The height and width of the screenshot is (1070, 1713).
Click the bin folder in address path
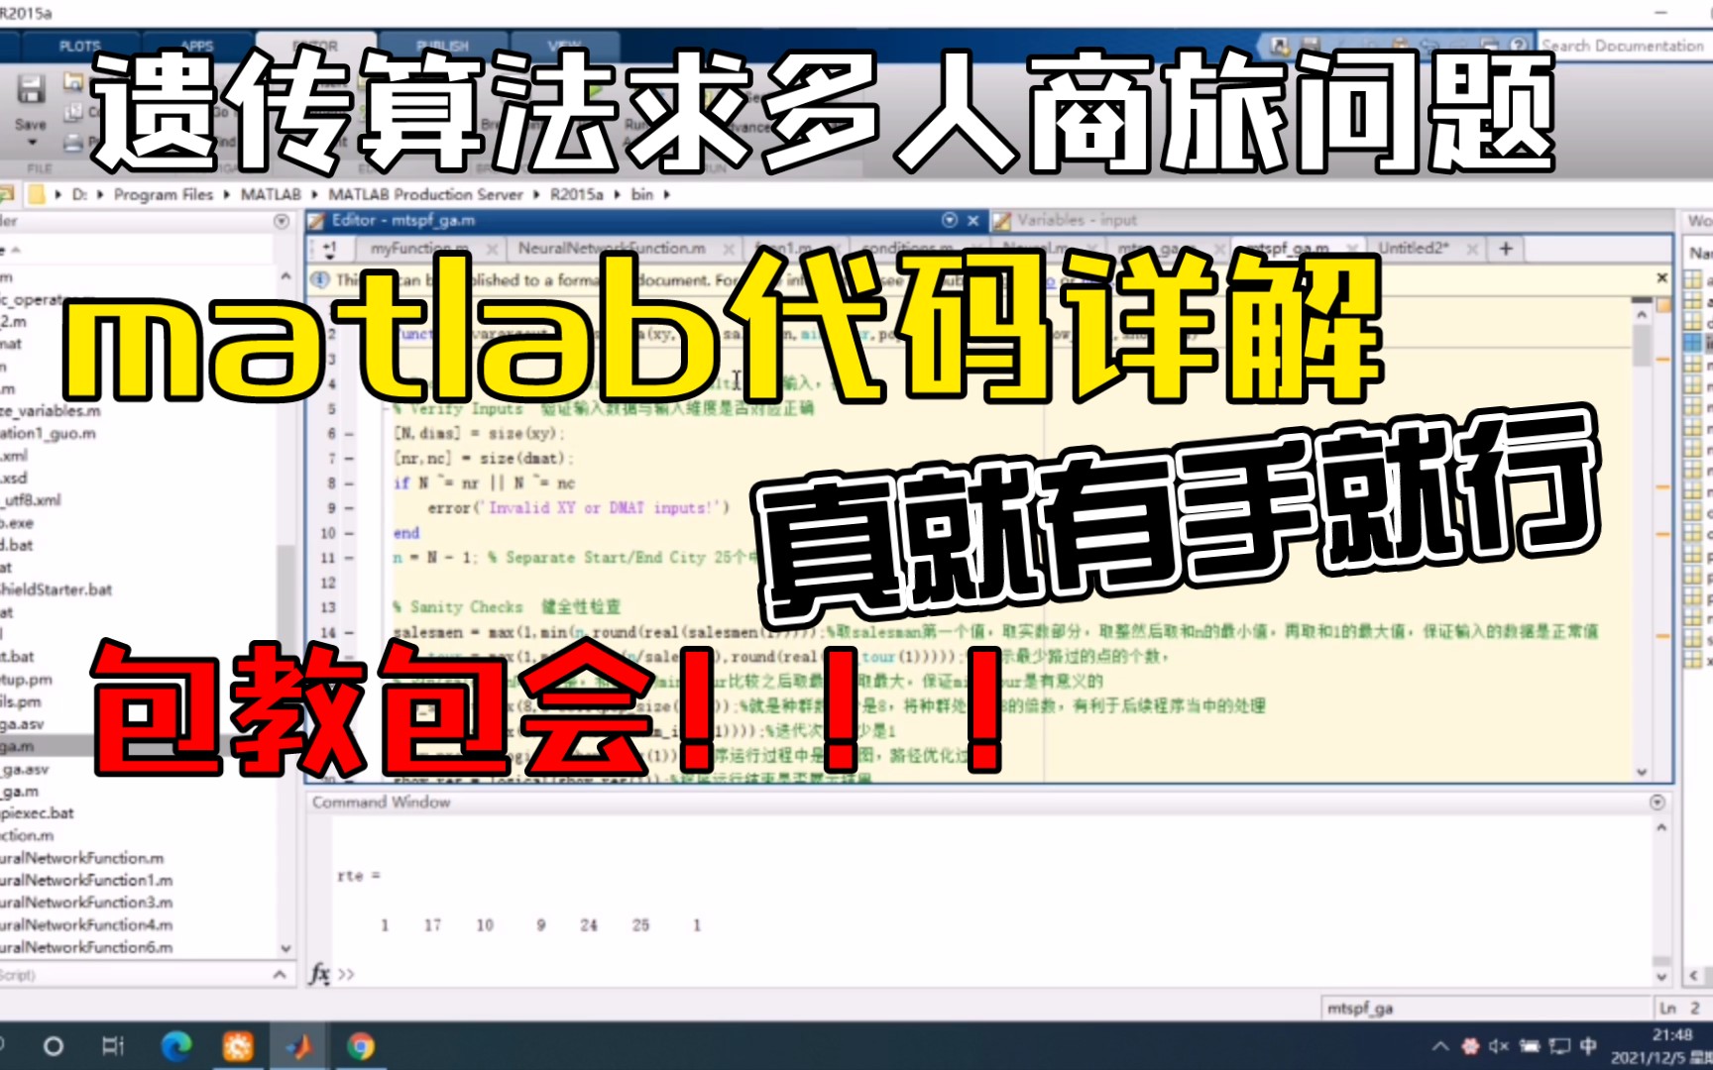642,194
